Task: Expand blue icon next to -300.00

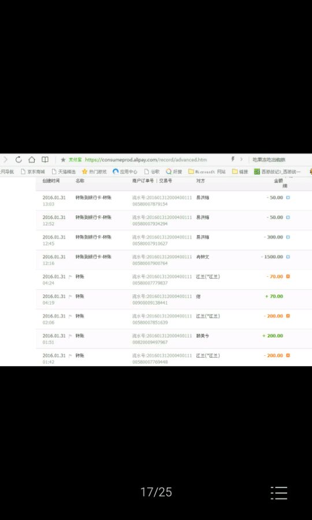Action: (x=288, y=237)
